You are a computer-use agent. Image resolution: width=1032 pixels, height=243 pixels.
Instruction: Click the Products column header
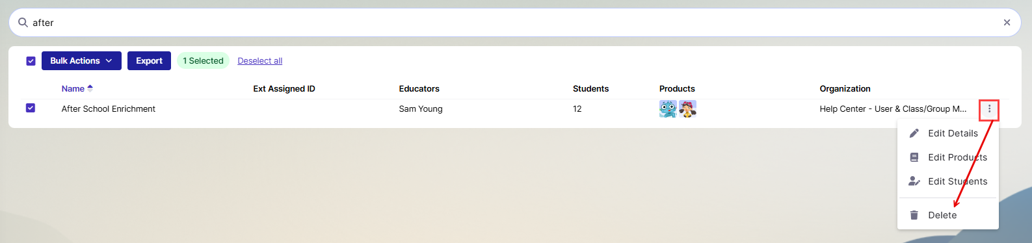(x=677, y=88)
